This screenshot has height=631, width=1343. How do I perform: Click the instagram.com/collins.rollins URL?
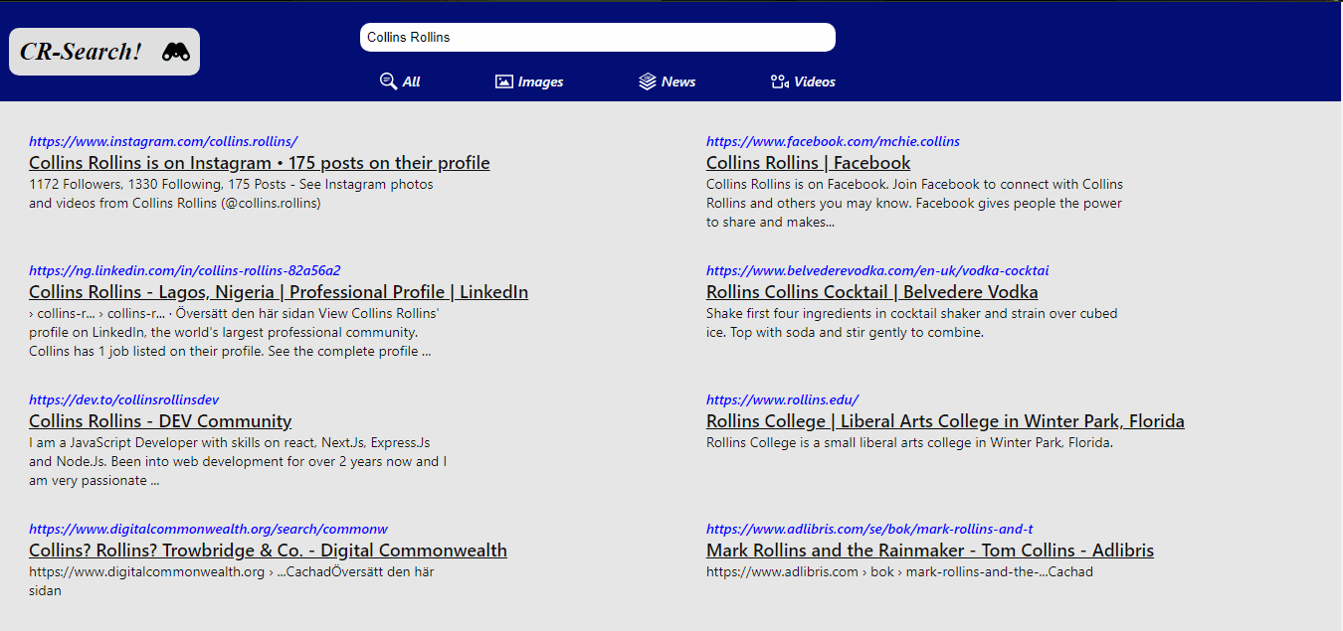coord(163,141)
